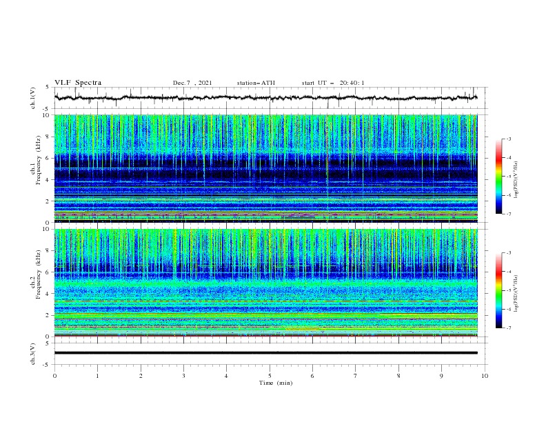Click the lower color scale bar for ch.2
Screen dimensions: 546x422
click(498, 290)
